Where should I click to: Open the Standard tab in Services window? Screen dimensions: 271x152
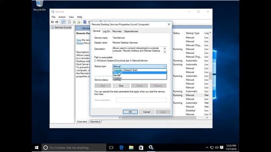(95, 122)
